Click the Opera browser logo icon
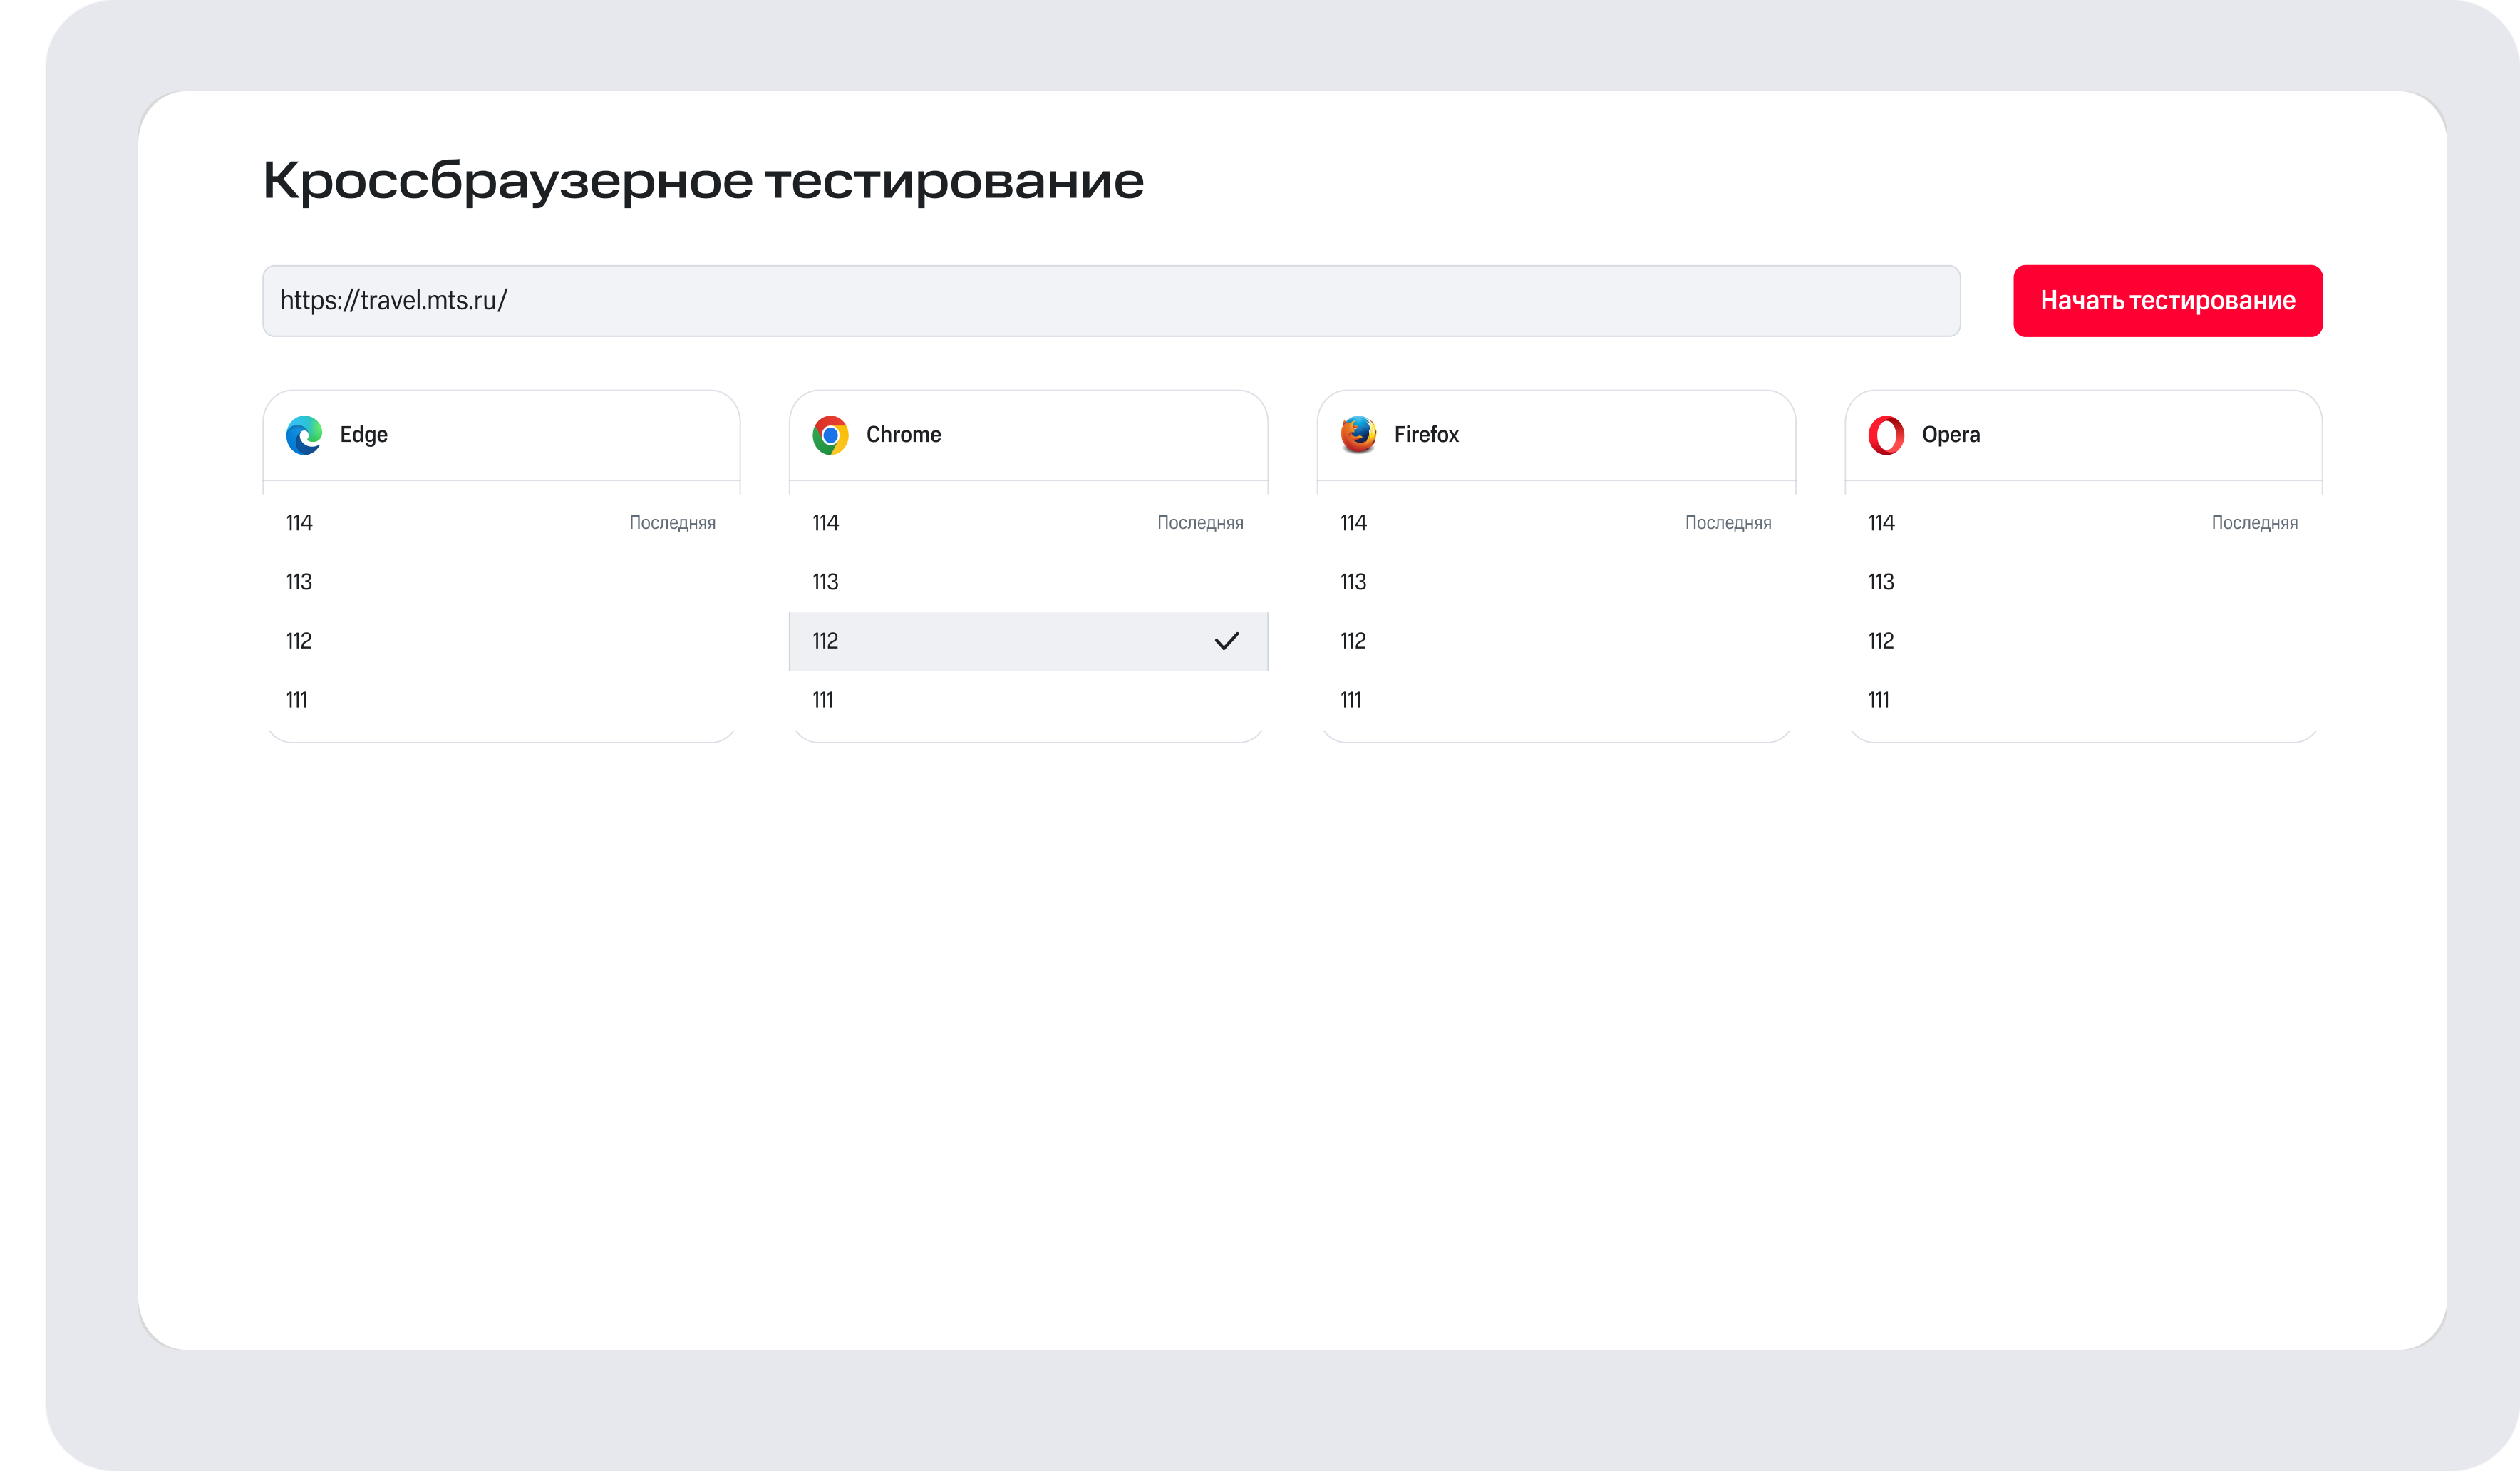This screenshot has width=2520, height=1471. [x=1886, y=435]
